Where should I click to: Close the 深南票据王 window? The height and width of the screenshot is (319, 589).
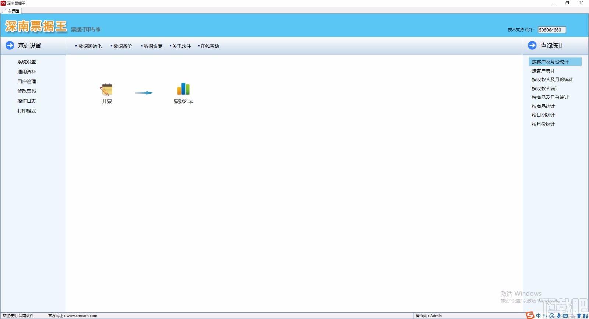581,3
